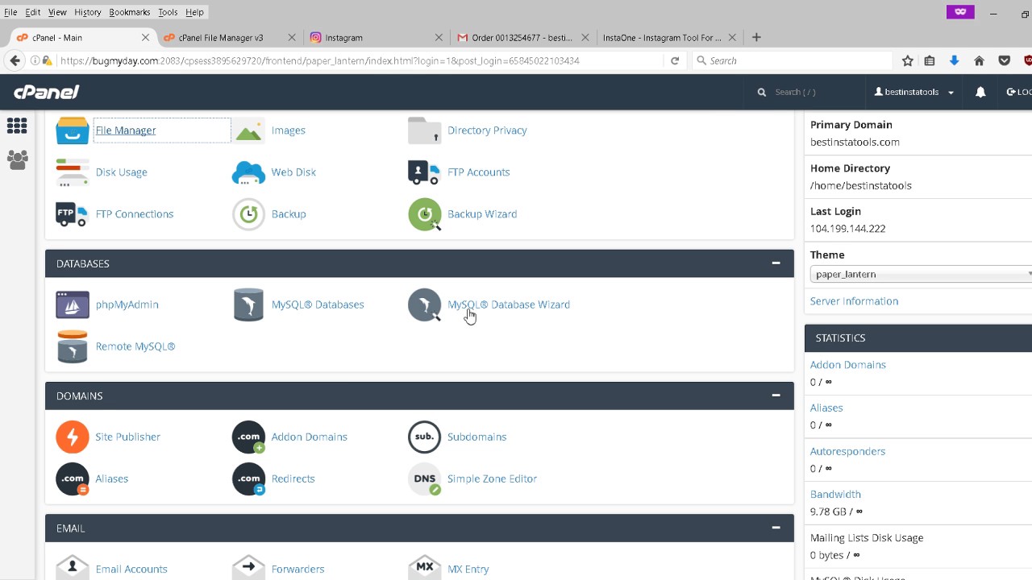Open the MySQL Database Wizard icon
The image size is (1032, 580).
(x=425, y=304)
